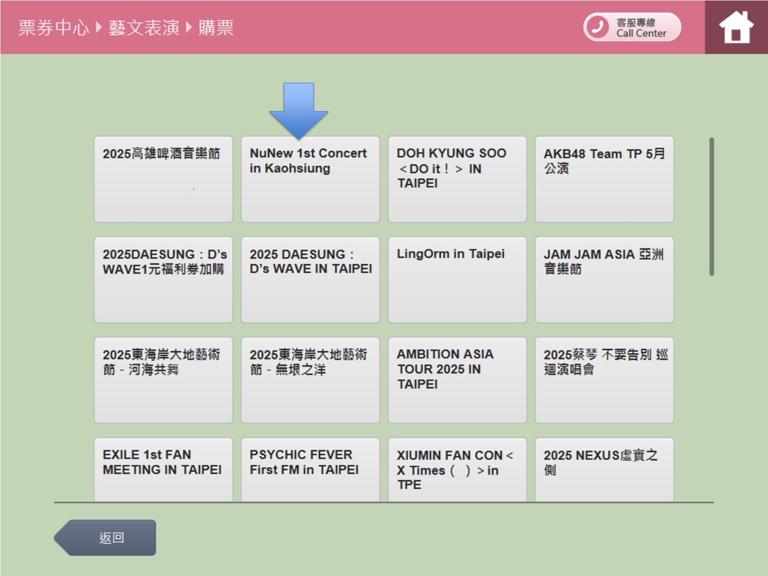Choose 2025高雄啤酒音樂節 event
Viewport: 768px width, 576px height.
tap(163, 179)
